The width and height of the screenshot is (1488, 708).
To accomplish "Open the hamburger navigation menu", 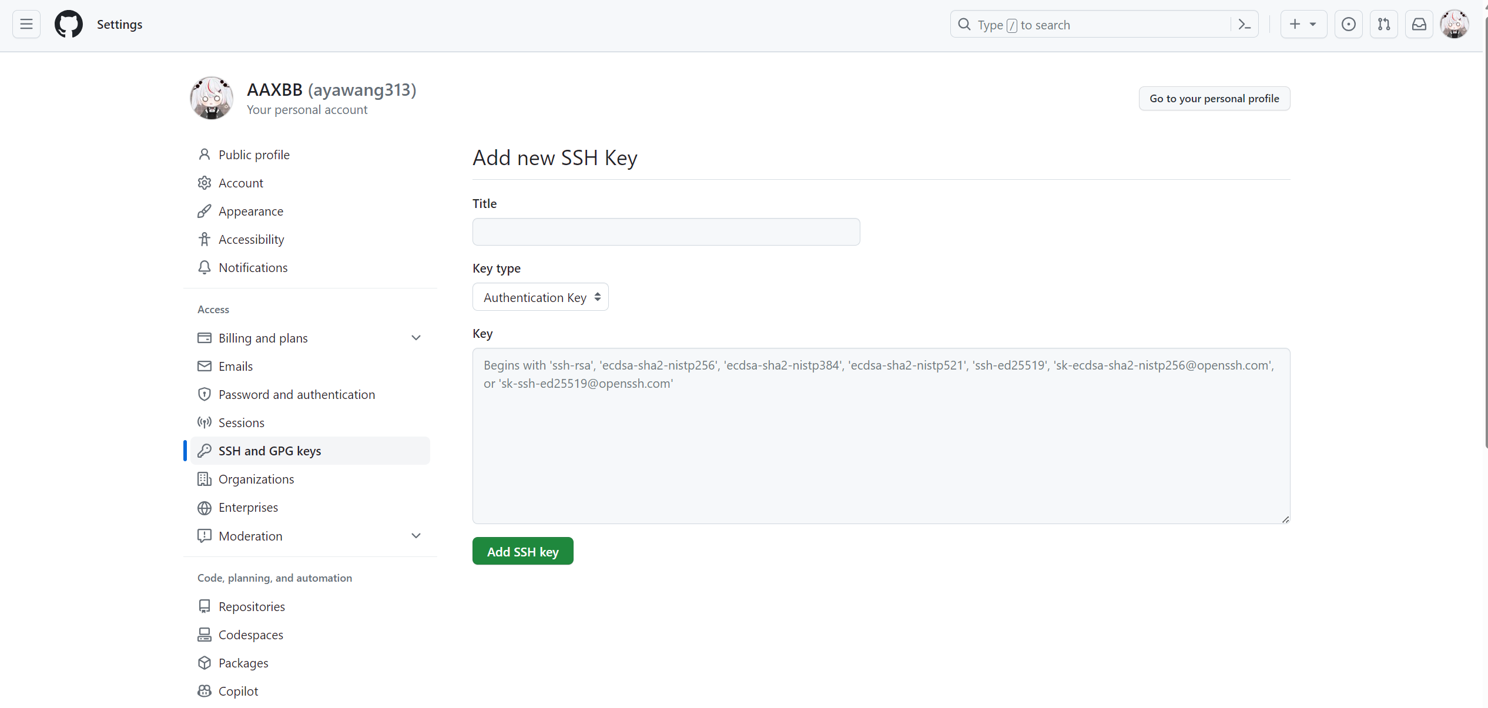I will (26, 24).
